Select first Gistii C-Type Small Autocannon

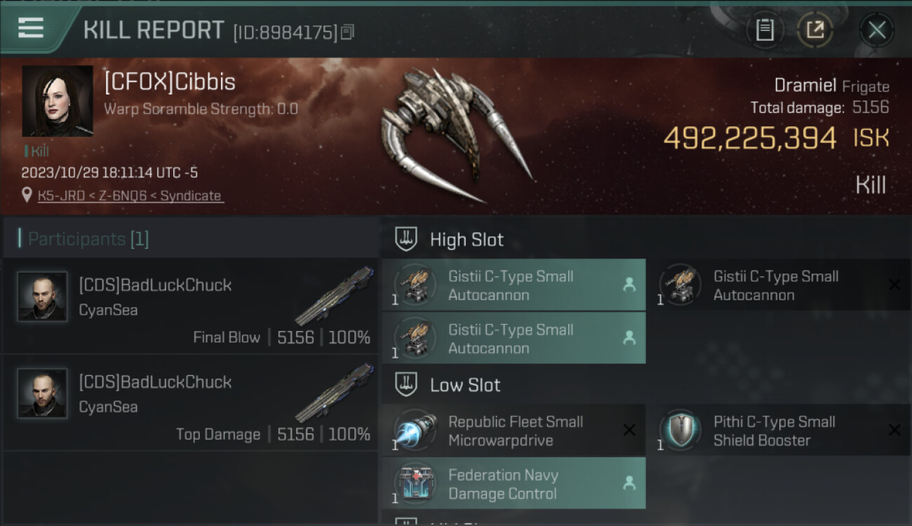point(514,285)
